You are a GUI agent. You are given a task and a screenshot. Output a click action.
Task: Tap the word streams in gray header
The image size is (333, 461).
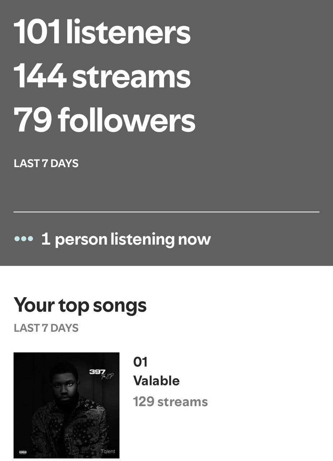[131, 76]
